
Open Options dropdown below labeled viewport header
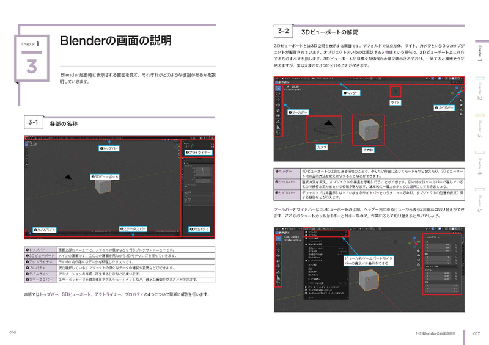[x=457, y=82]
